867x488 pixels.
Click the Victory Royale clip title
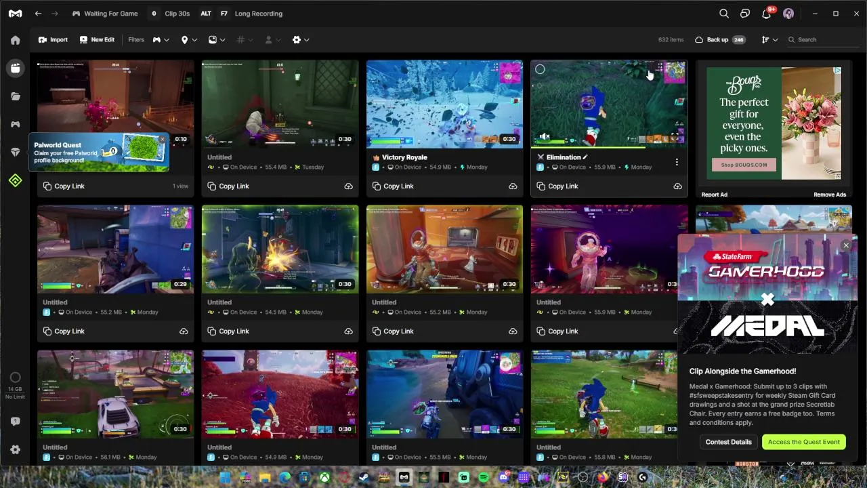point(404,157)
